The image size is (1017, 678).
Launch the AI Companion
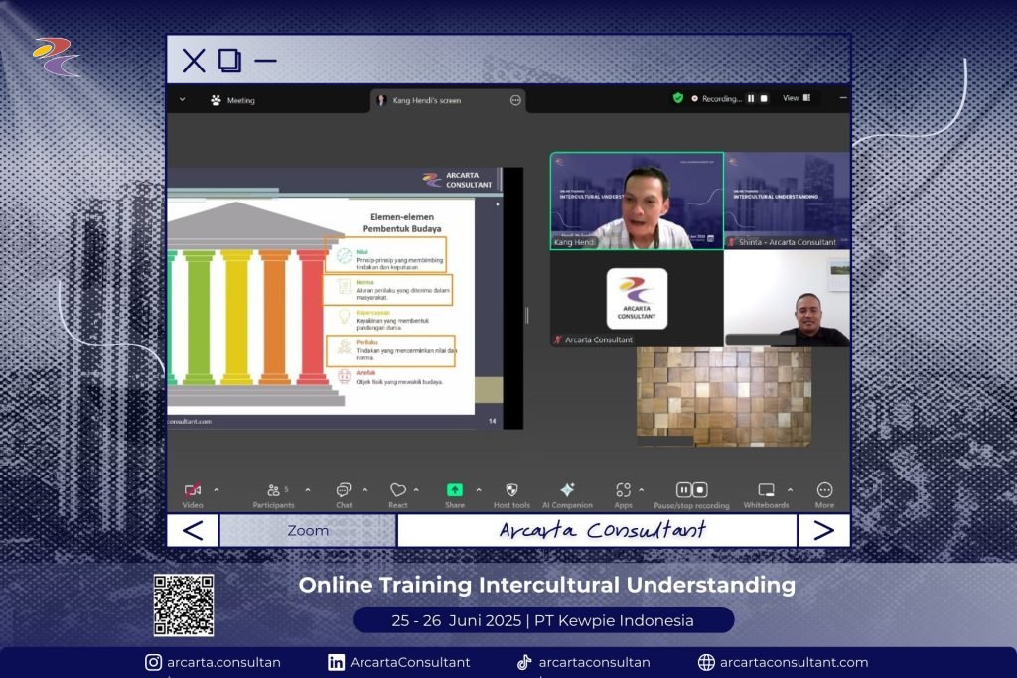[567, 490]
